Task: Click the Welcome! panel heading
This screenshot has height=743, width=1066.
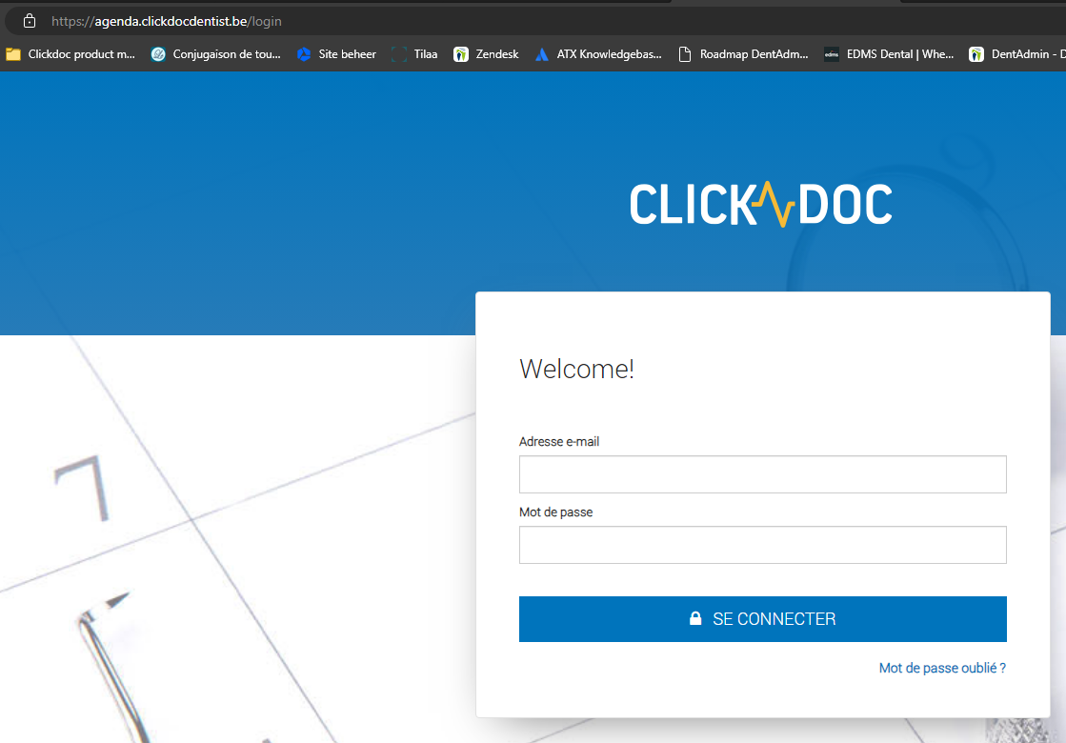Action: [576, 369]
